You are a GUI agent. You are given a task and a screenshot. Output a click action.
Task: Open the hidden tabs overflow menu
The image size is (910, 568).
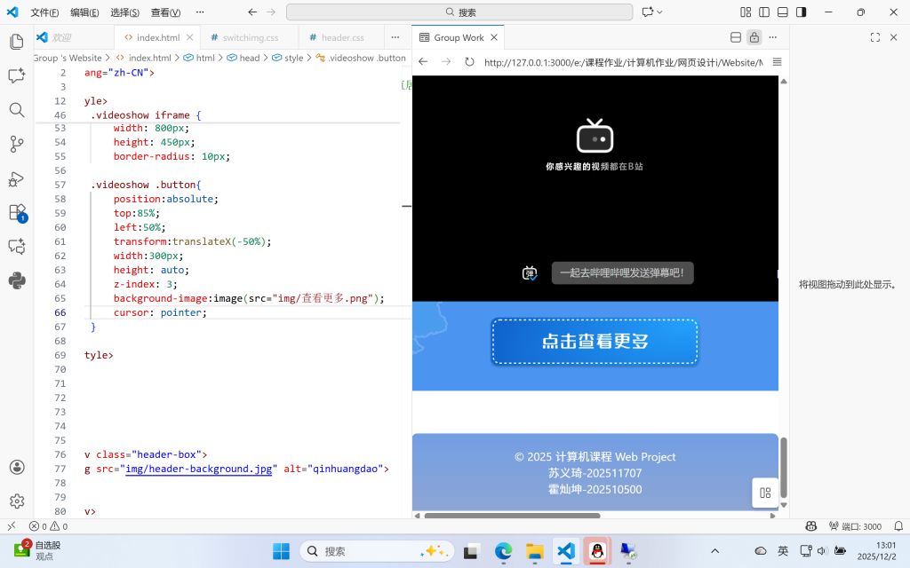pos(395,38)
